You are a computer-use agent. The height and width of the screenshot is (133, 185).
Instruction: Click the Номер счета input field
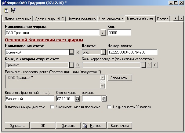[x=132, y=52]
